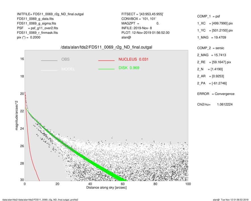Click the plot title with the outgal path
This screenshot has width=251, height=201.
(106, 47)
